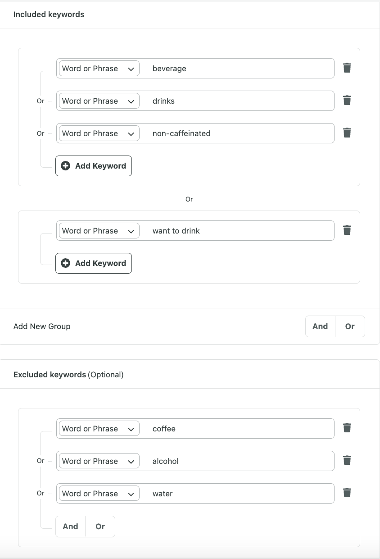Add new group with Or operator

pyautogui.click(x=350, y=326)
